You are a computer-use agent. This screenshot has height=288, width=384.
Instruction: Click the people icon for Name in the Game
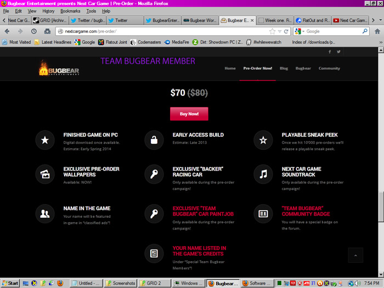click(x=45, y=214)
